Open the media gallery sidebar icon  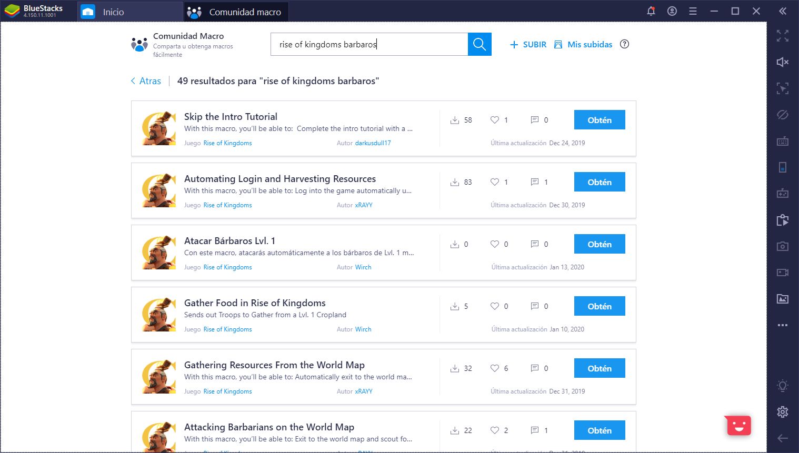(x=783, y=299)
